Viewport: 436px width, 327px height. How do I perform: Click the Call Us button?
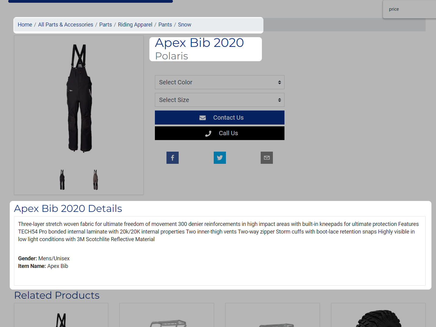(220, 133)
